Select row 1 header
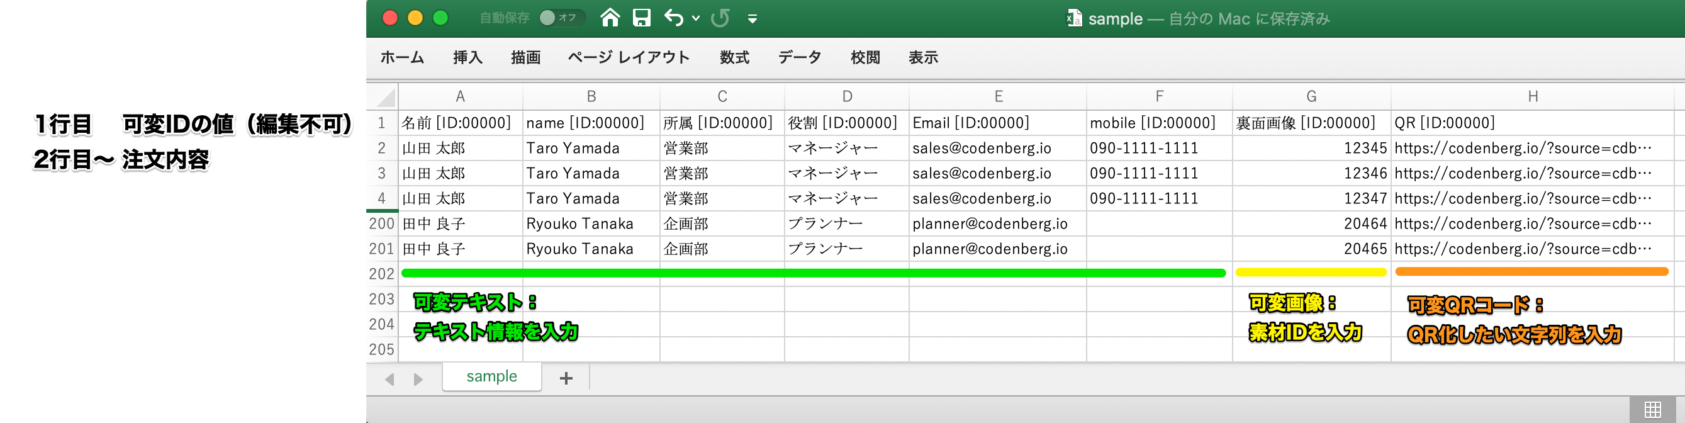Image resolution: width=1685 pixels, height=423 pixels. (382, 123)
